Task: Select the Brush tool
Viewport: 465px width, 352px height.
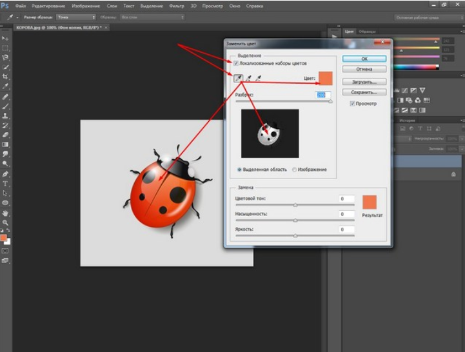Action: (x=5, y=106)
